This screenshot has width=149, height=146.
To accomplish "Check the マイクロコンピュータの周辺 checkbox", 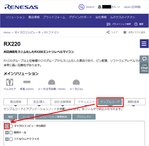I will (x=11, y=126).
